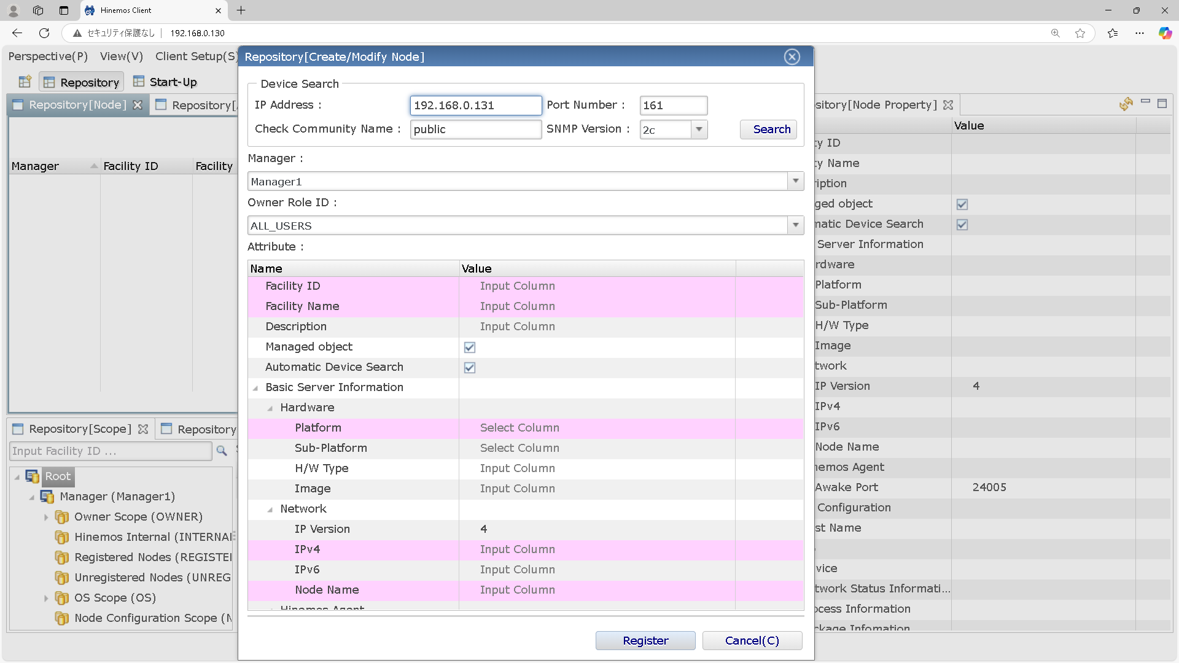
Task: Open the SNMP Version dropdown
Action: click(x=699, y=130)
